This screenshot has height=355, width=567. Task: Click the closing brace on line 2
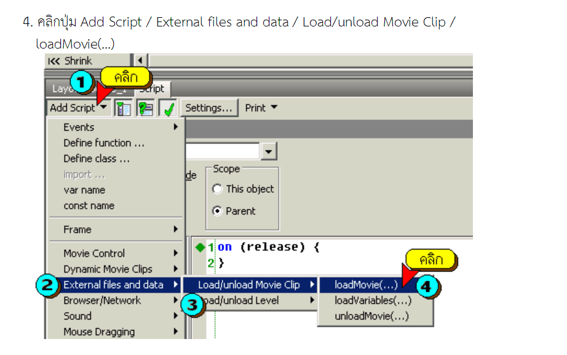(x=221, y=263)
